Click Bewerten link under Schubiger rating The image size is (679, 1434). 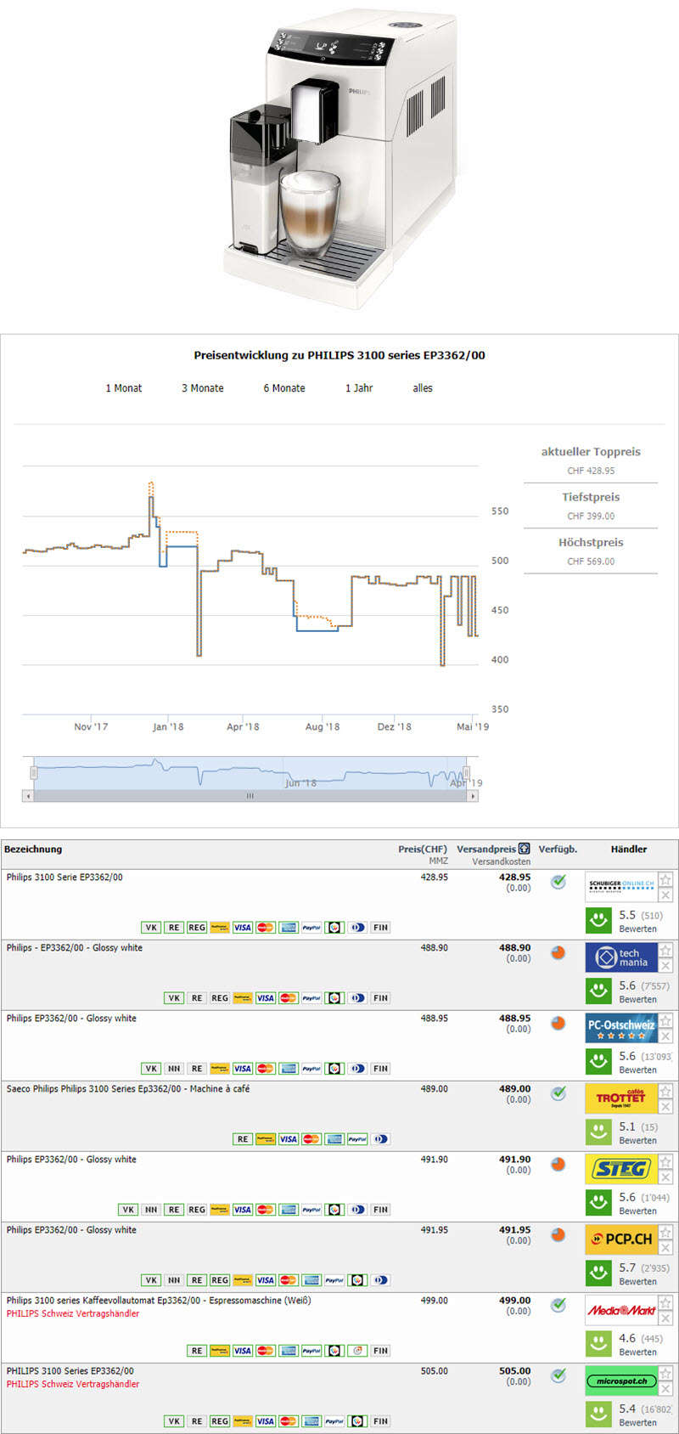pyautogui.click(x=637, y=929)
